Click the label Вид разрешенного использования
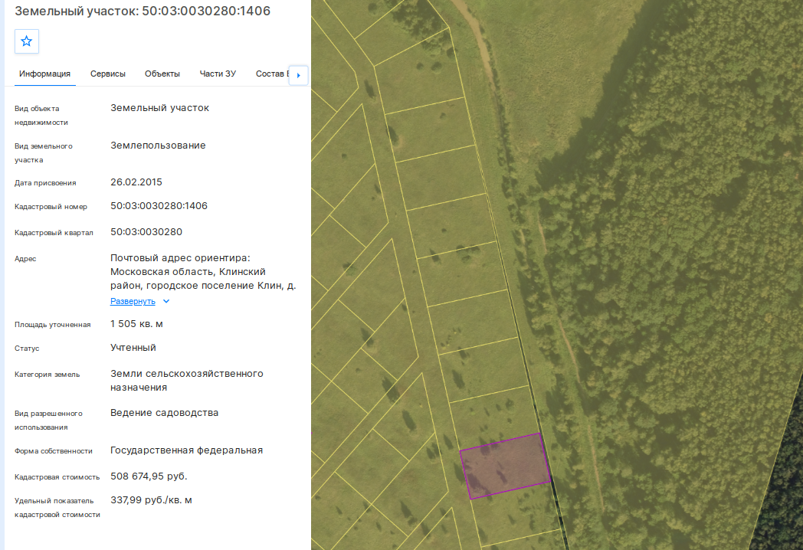Image resolution: width=803 pixels, height=550 pixels. [x=48, y=421]
